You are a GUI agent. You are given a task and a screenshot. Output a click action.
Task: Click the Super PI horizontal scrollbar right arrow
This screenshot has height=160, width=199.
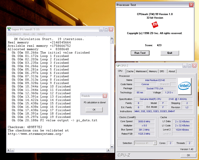[x=108, y=150]
